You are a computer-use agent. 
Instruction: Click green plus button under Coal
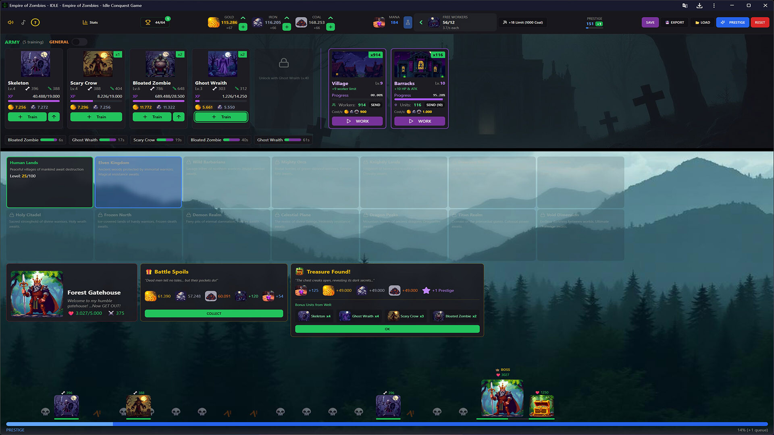pyautogui.click(x=331, y=27)
